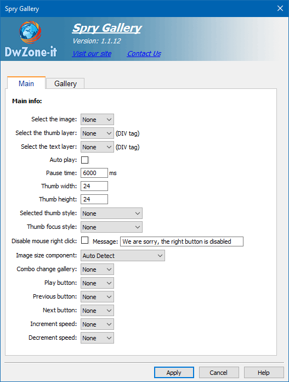The image size is (289, 382).
Task: Open Image size component Auto Detect dropdown
Action: coord(123,256)
